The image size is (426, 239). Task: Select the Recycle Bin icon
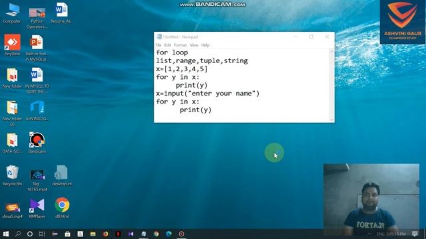tap(12, 175)
